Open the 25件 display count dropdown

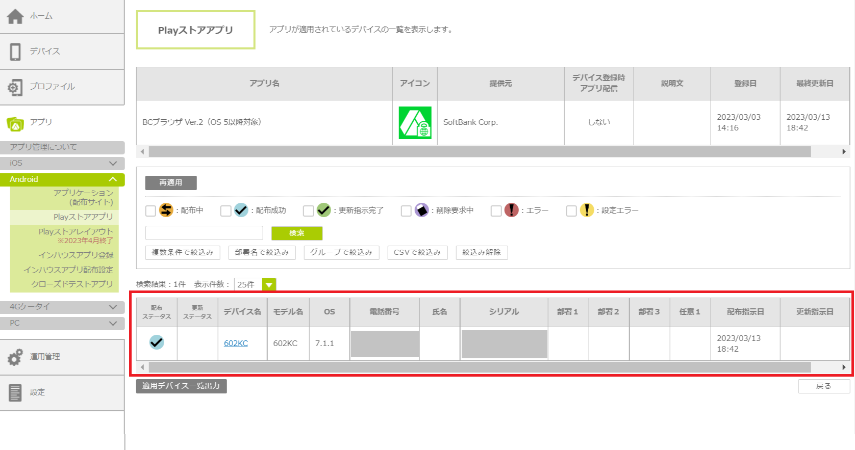click(x=269, y=285)
